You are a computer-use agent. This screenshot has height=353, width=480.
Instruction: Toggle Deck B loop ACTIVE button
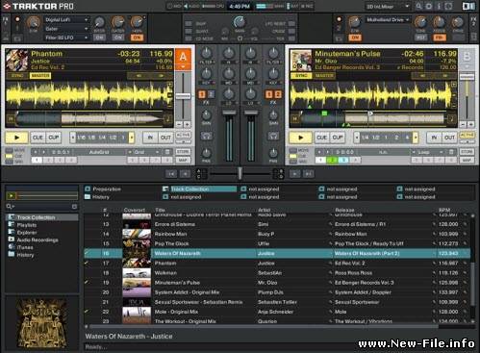point(467,135)
